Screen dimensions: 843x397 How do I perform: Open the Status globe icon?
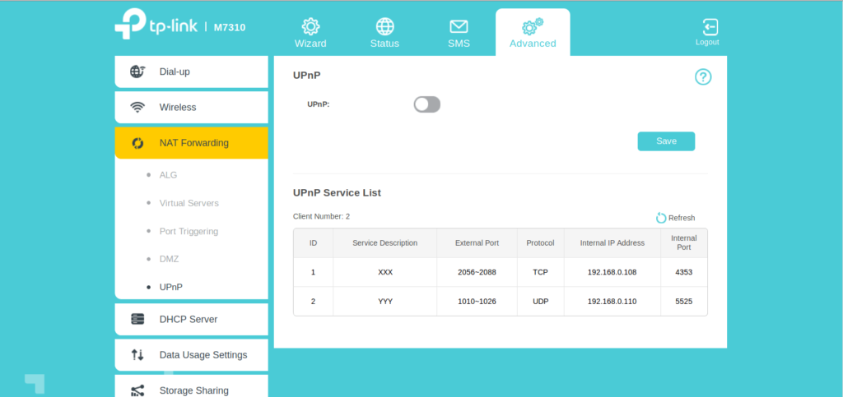click(384, 26)
